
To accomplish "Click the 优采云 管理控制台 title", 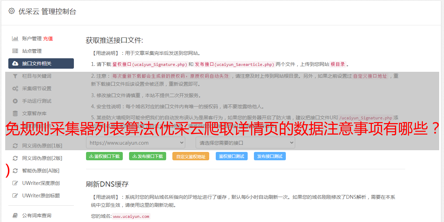I will 47,11.
